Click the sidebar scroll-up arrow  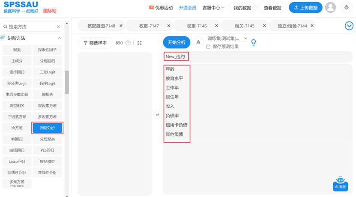(67, 24)
